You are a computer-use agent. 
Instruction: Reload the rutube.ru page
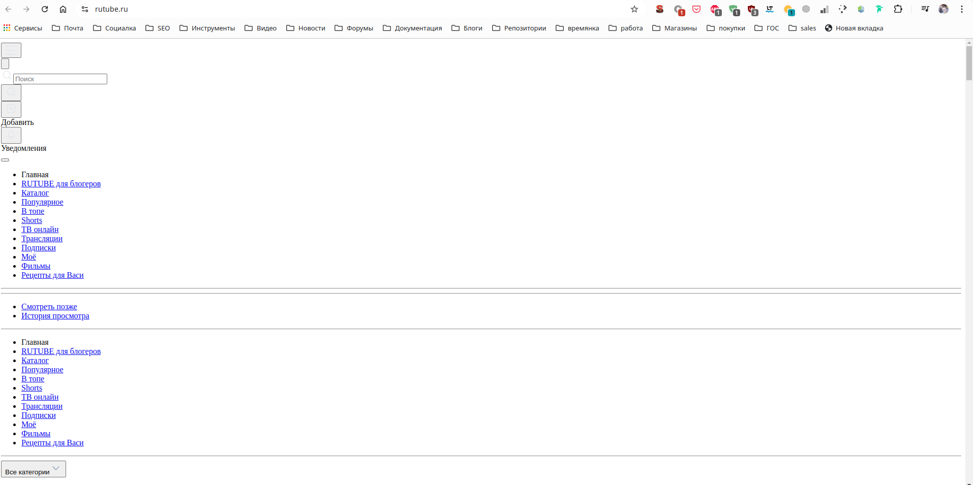pos(45,9)
